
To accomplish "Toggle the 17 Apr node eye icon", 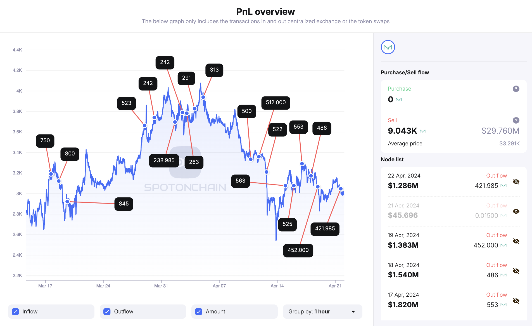I will click(516, 301).
